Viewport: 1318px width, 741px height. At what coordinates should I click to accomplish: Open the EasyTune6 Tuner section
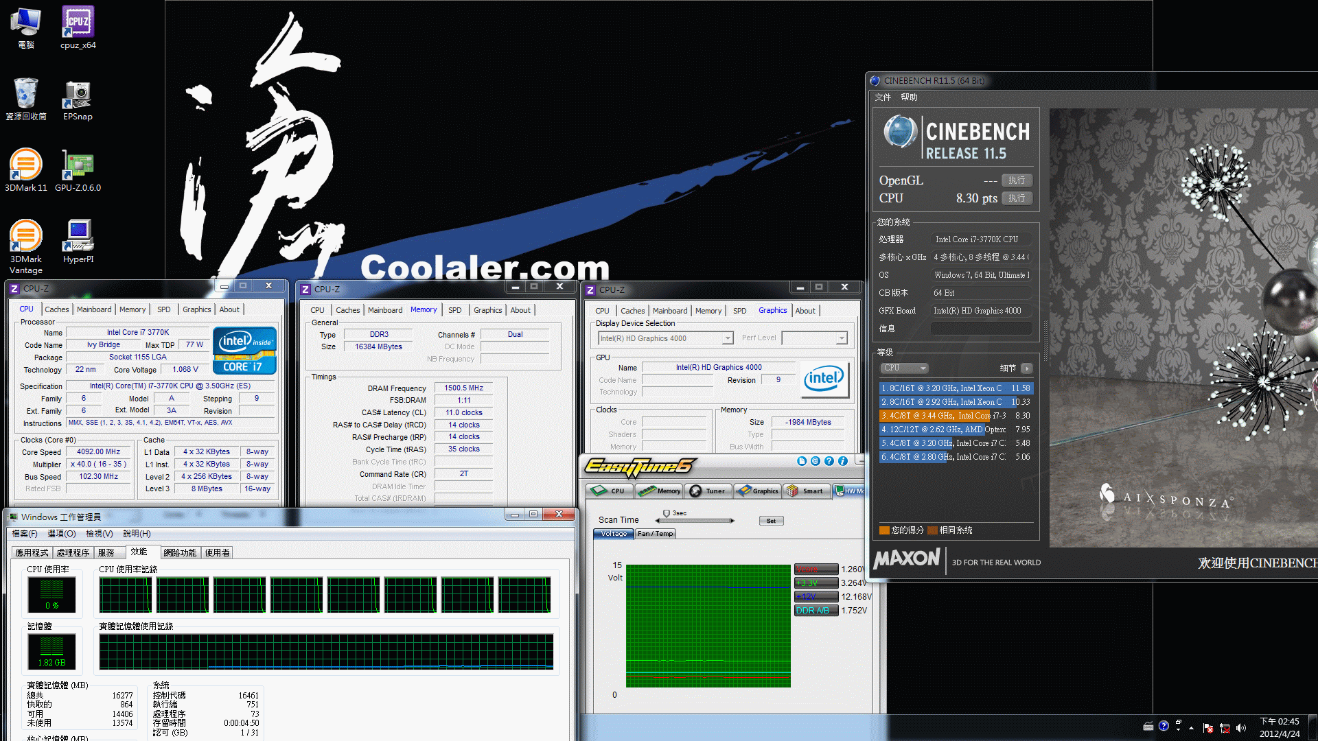click(x=708, y=491)
